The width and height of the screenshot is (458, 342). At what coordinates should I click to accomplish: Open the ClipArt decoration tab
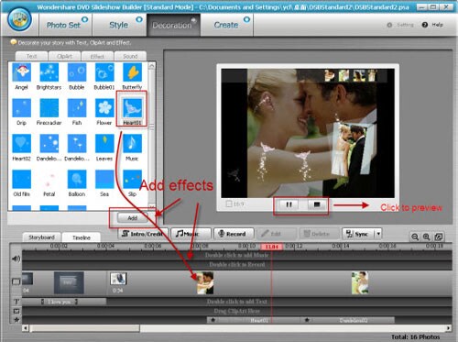pos(64,56)
